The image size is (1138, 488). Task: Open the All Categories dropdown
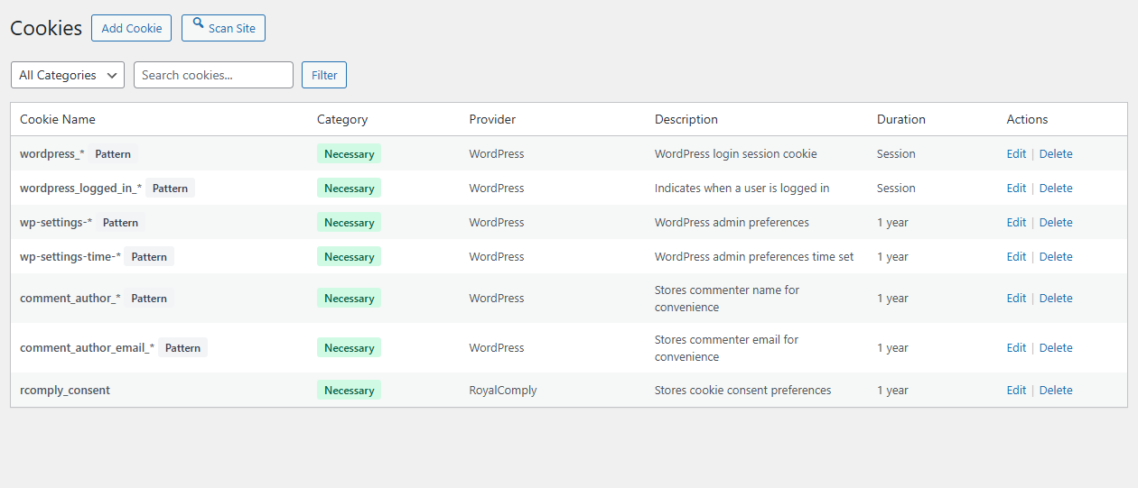tap(68, 75)
